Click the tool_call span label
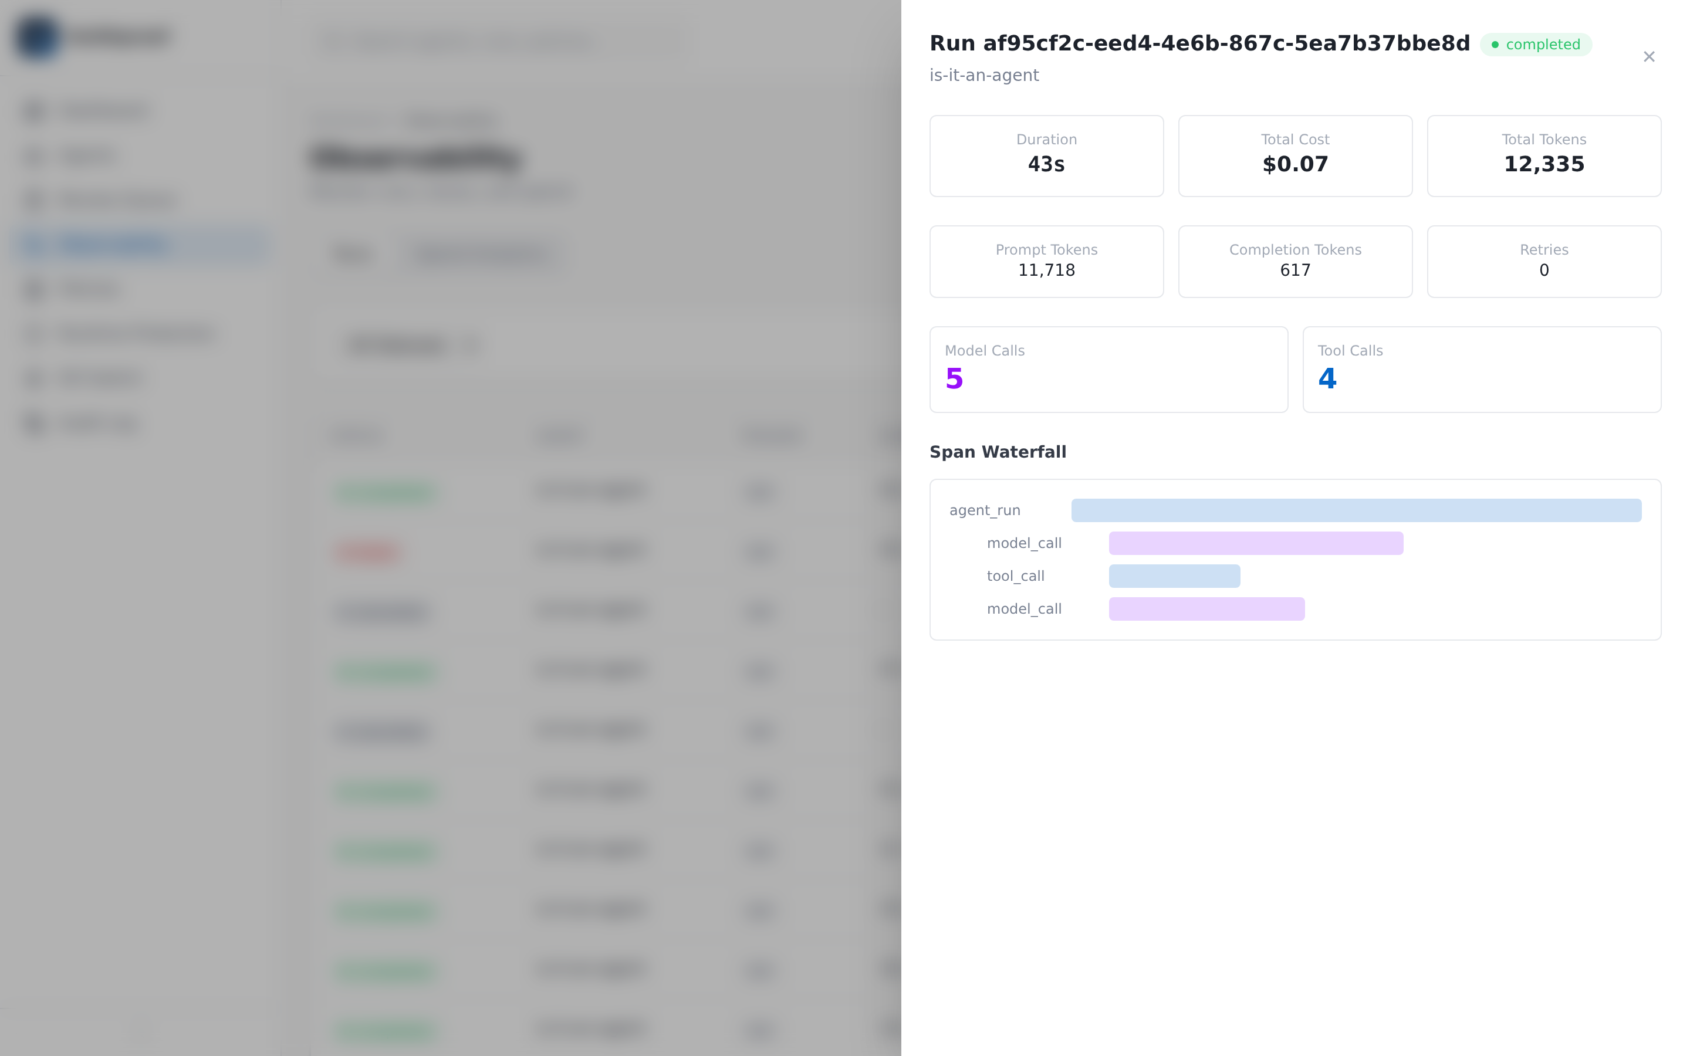The image size is (1690, 1056). click(1015, 576)
